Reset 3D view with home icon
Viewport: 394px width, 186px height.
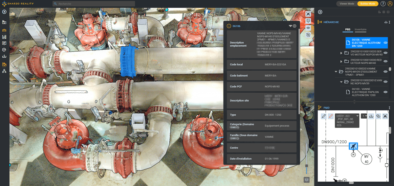click(x=308, y=14)
